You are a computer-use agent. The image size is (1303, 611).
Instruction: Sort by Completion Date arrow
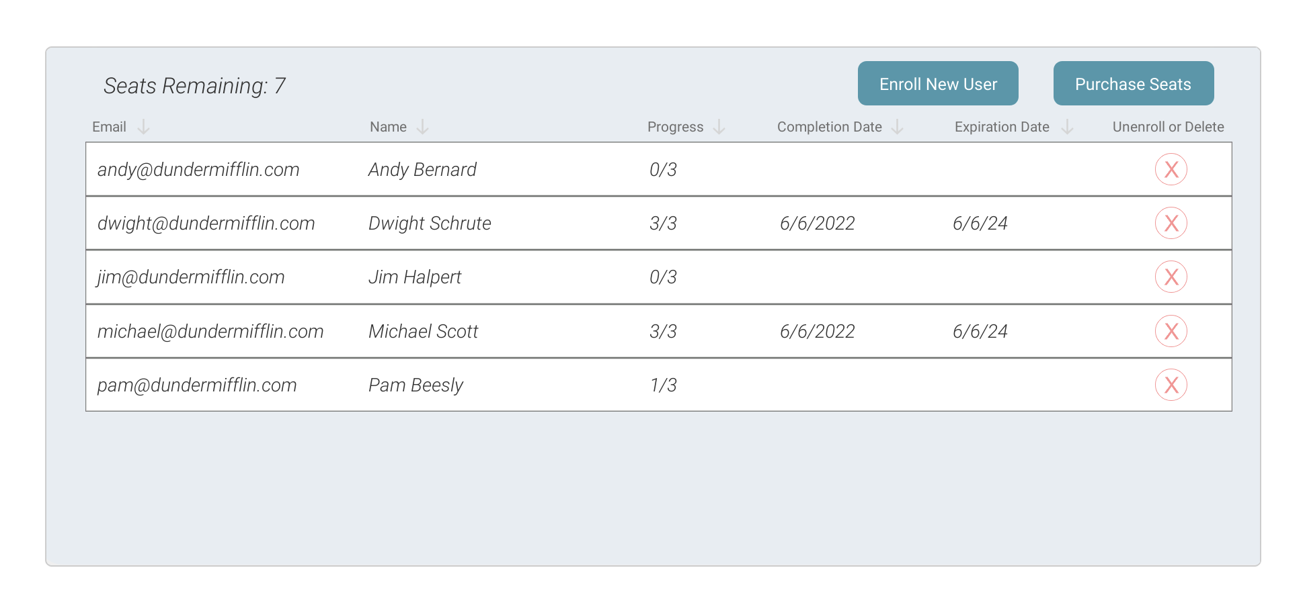pos(897,127)
